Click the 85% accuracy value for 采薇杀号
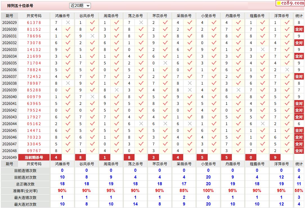Viewport: 305px width, 208px height. click(x=184, y=191)
